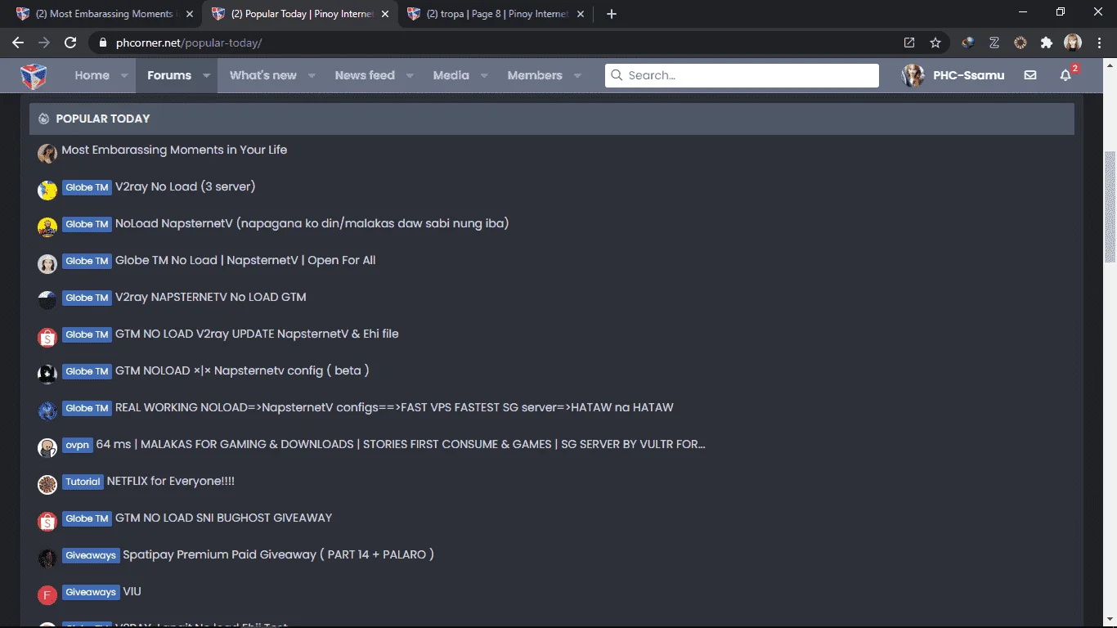This screenshot has width=1117, height=628.
Task: Click the PHCorner logo icon
Action: pos(34,75)
